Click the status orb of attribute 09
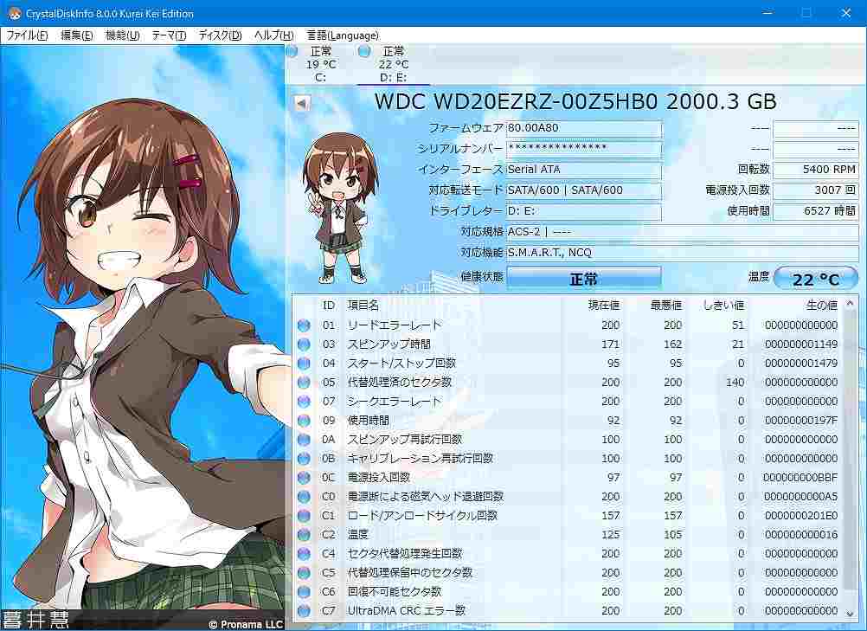 point(304,421)
